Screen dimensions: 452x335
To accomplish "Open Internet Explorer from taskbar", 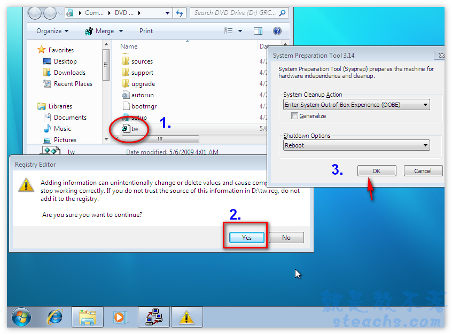I will (x=55, y=317).
